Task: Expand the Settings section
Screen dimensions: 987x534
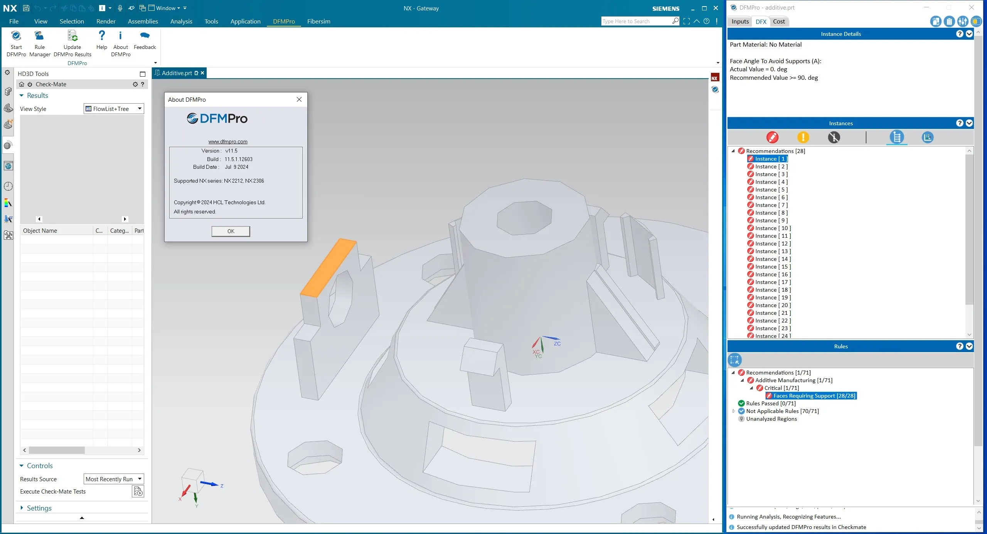Action: click(x=22, y=508)
